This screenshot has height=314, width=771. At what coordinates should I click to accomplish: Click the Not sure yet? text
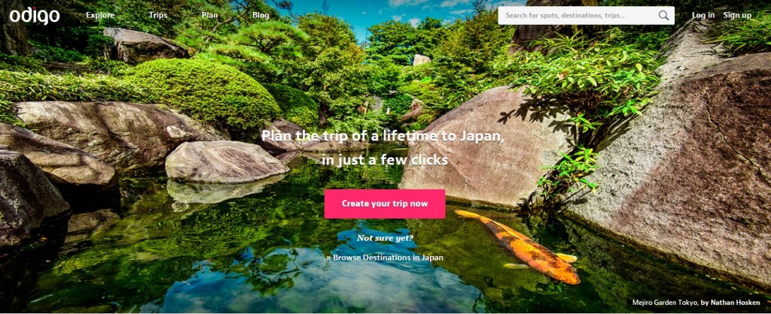pyautogui.click(x=385, y=238)
